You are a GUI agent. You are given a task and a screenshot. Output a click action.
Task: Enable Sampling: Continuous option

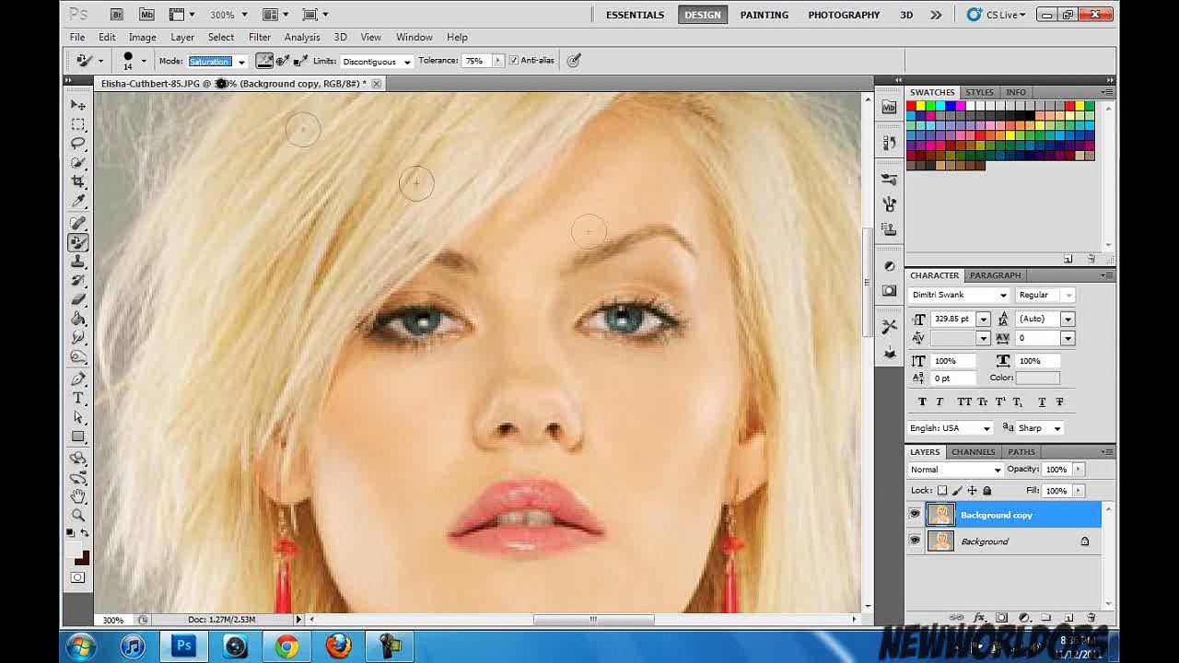click(x=265, y=61)
